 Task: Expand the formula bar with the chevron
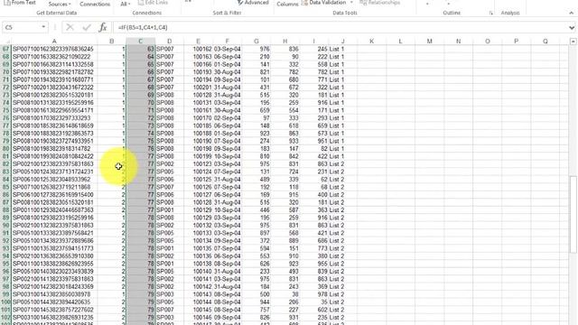pyautogui.click(x=572, y=27)
